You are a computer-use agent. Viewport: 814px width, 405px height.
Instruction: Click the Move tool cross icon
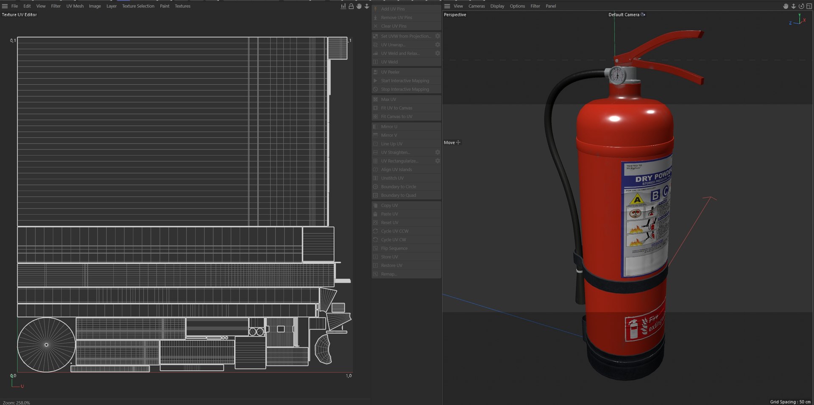point(458,142)
